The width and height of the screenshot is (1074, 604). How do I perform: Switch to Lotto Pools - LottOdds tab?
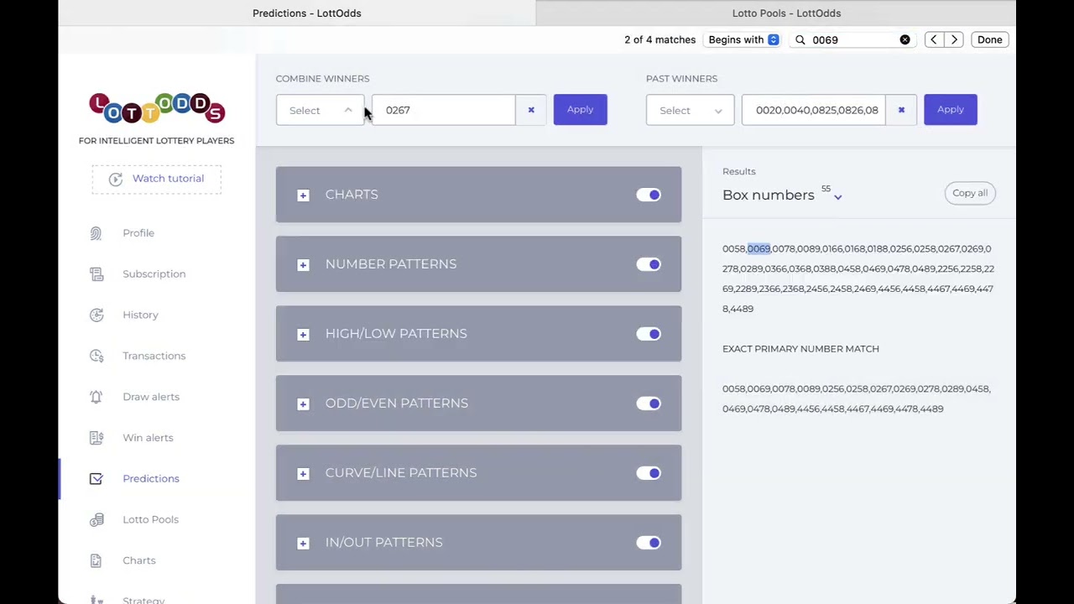(786, 13)
